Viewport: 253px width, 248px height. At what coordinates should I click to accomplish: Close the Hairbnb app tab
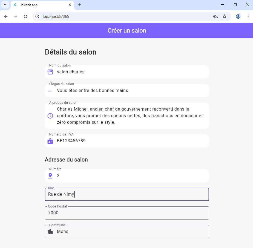(70, 5)
